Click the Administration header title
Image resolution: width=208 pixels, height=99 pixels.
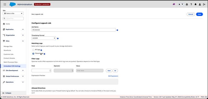pos(25,4)
